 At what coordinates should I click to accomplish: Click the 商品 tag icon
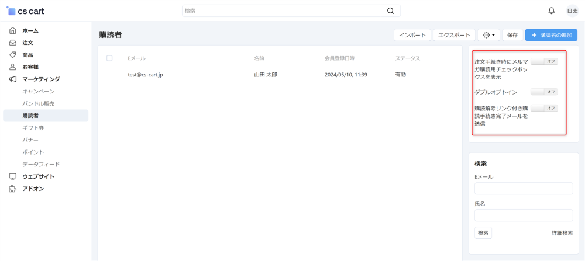pyautogui.click(x=13, y=55)
